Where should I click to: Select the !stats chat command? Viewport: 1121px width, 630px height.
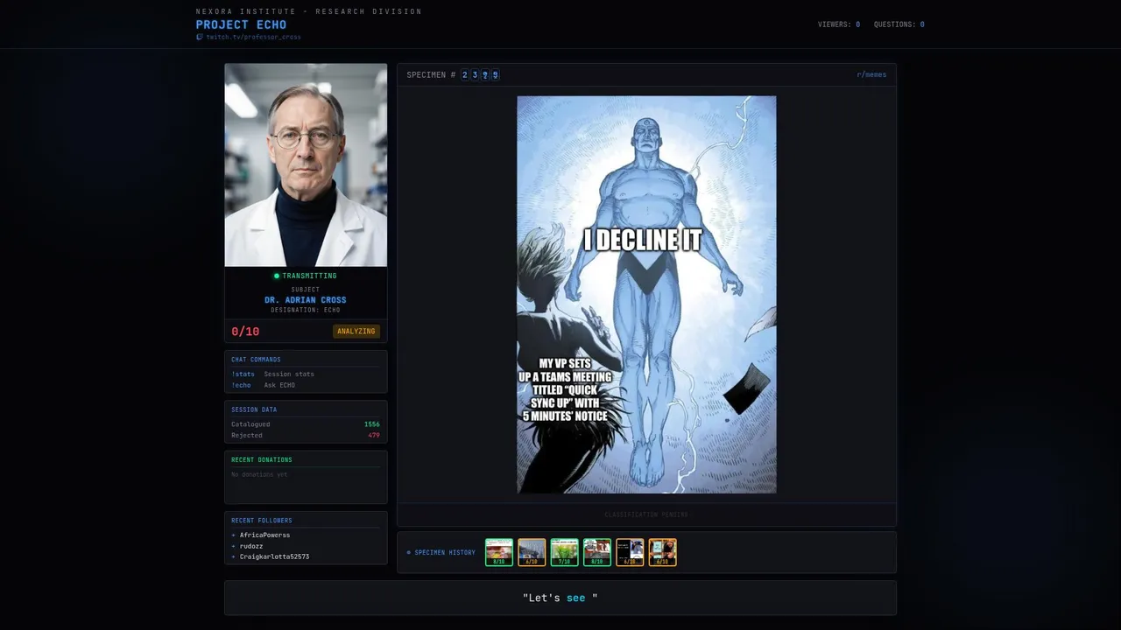coord(243,374)
